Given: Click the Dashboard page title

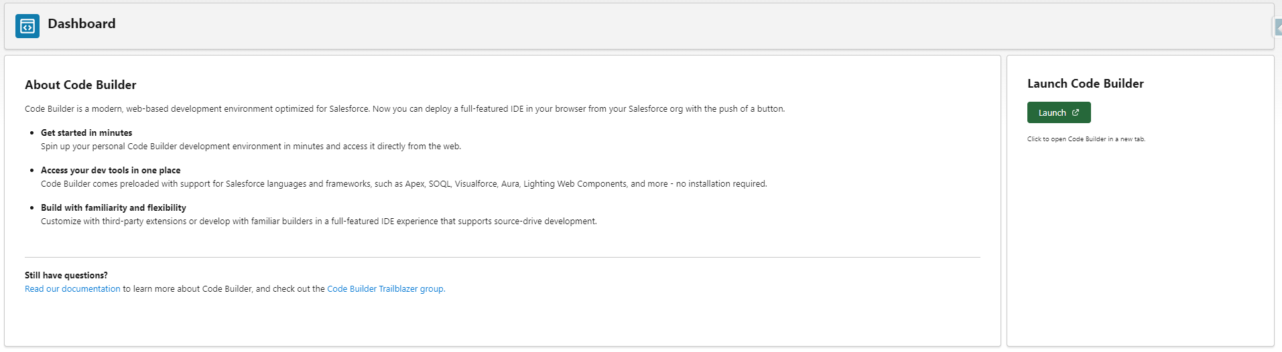Looking at the screenshot, I should [x=82, y=24].
